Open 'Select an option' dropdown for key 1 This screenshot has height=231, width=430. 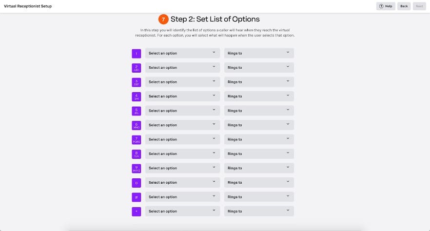[182, 54]
